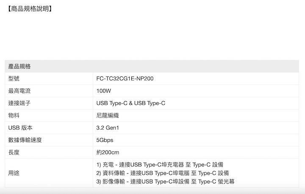Click the 約200cm length value
This screenshot has height=194, width=305.
108,152
